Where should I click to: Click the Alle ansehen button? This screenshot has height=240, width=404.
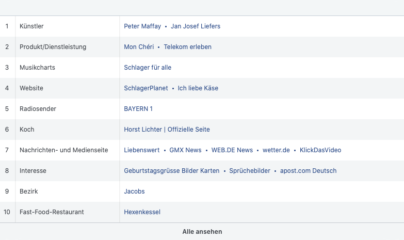coord(202,232)
